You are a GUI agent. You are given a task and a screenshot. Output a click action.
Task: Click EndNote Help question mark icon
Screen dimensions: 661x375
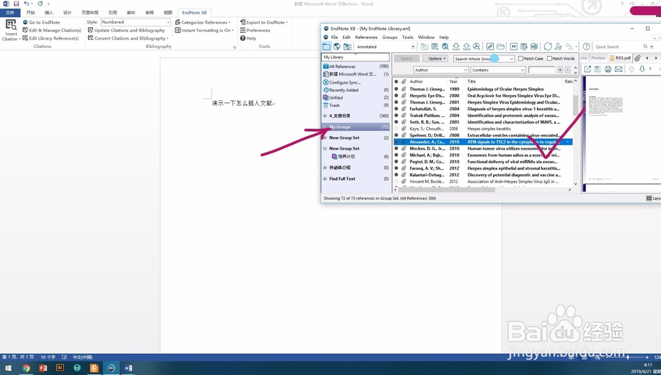point(586,47)
